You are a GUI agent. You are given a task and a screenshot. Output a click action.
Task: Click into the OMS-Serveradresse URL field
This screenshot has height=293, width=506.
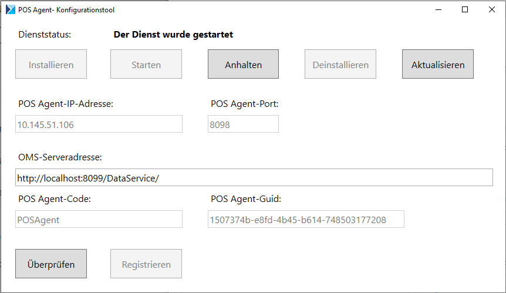(x=254, y=177)
